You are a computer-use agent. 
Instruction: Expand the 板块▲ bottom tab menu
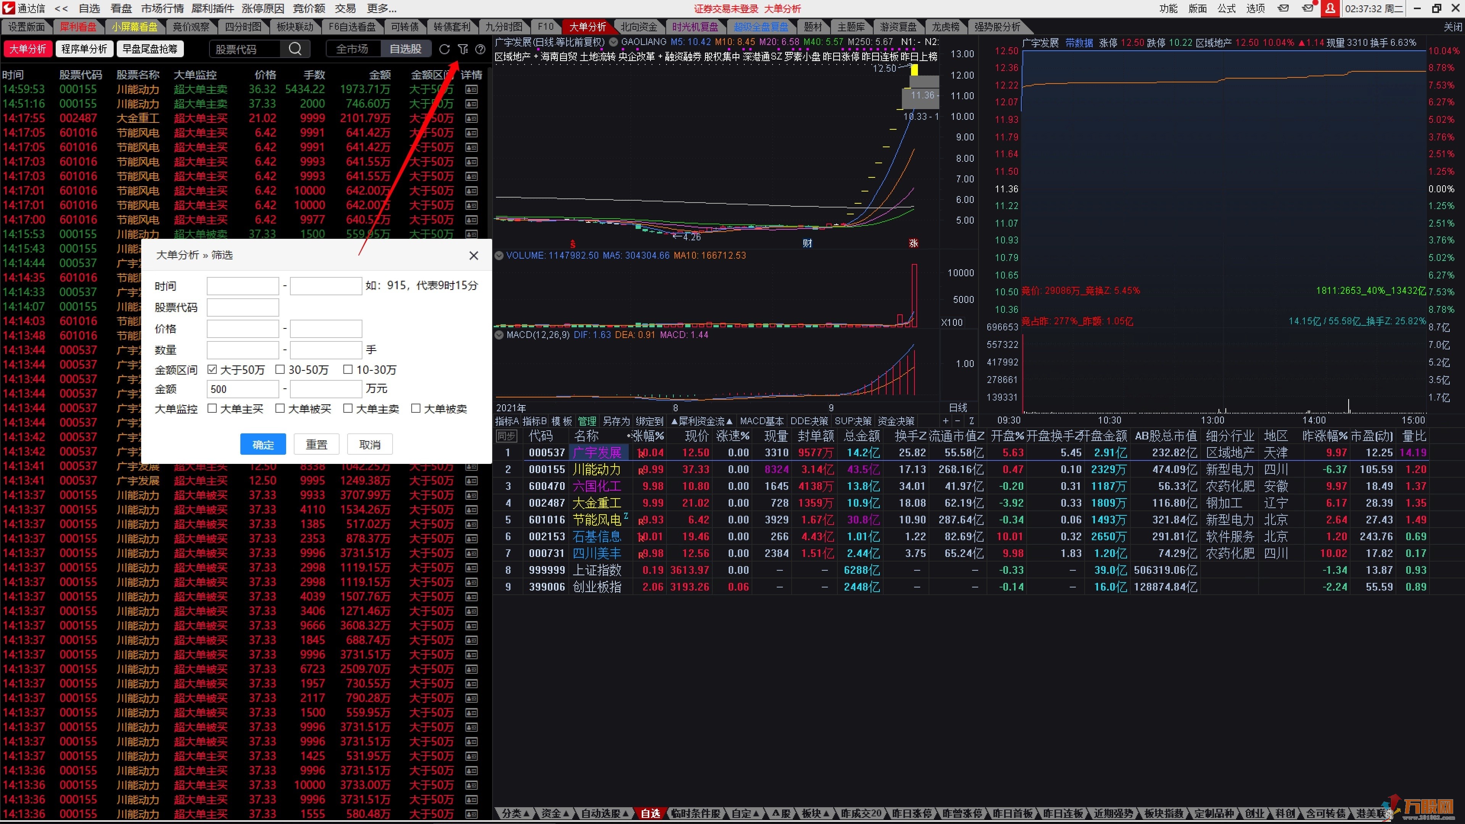click(816, 814)
